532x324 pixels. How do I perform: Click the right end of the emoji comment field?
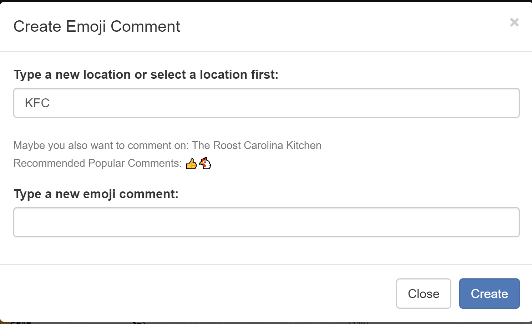[x=510, y=222]
